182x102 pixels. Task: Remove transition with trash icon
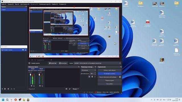pyautogui.click(x=92, y=76)
